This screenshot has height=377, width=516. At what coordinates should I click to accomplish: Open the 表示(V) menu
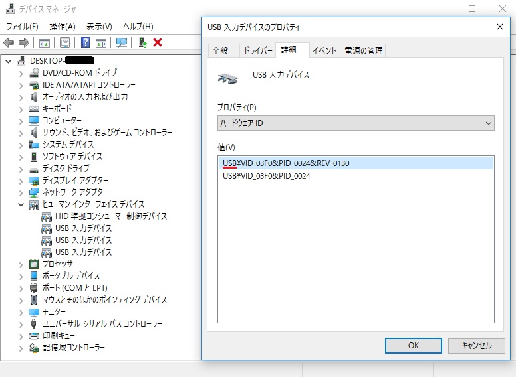pos(99,27)
